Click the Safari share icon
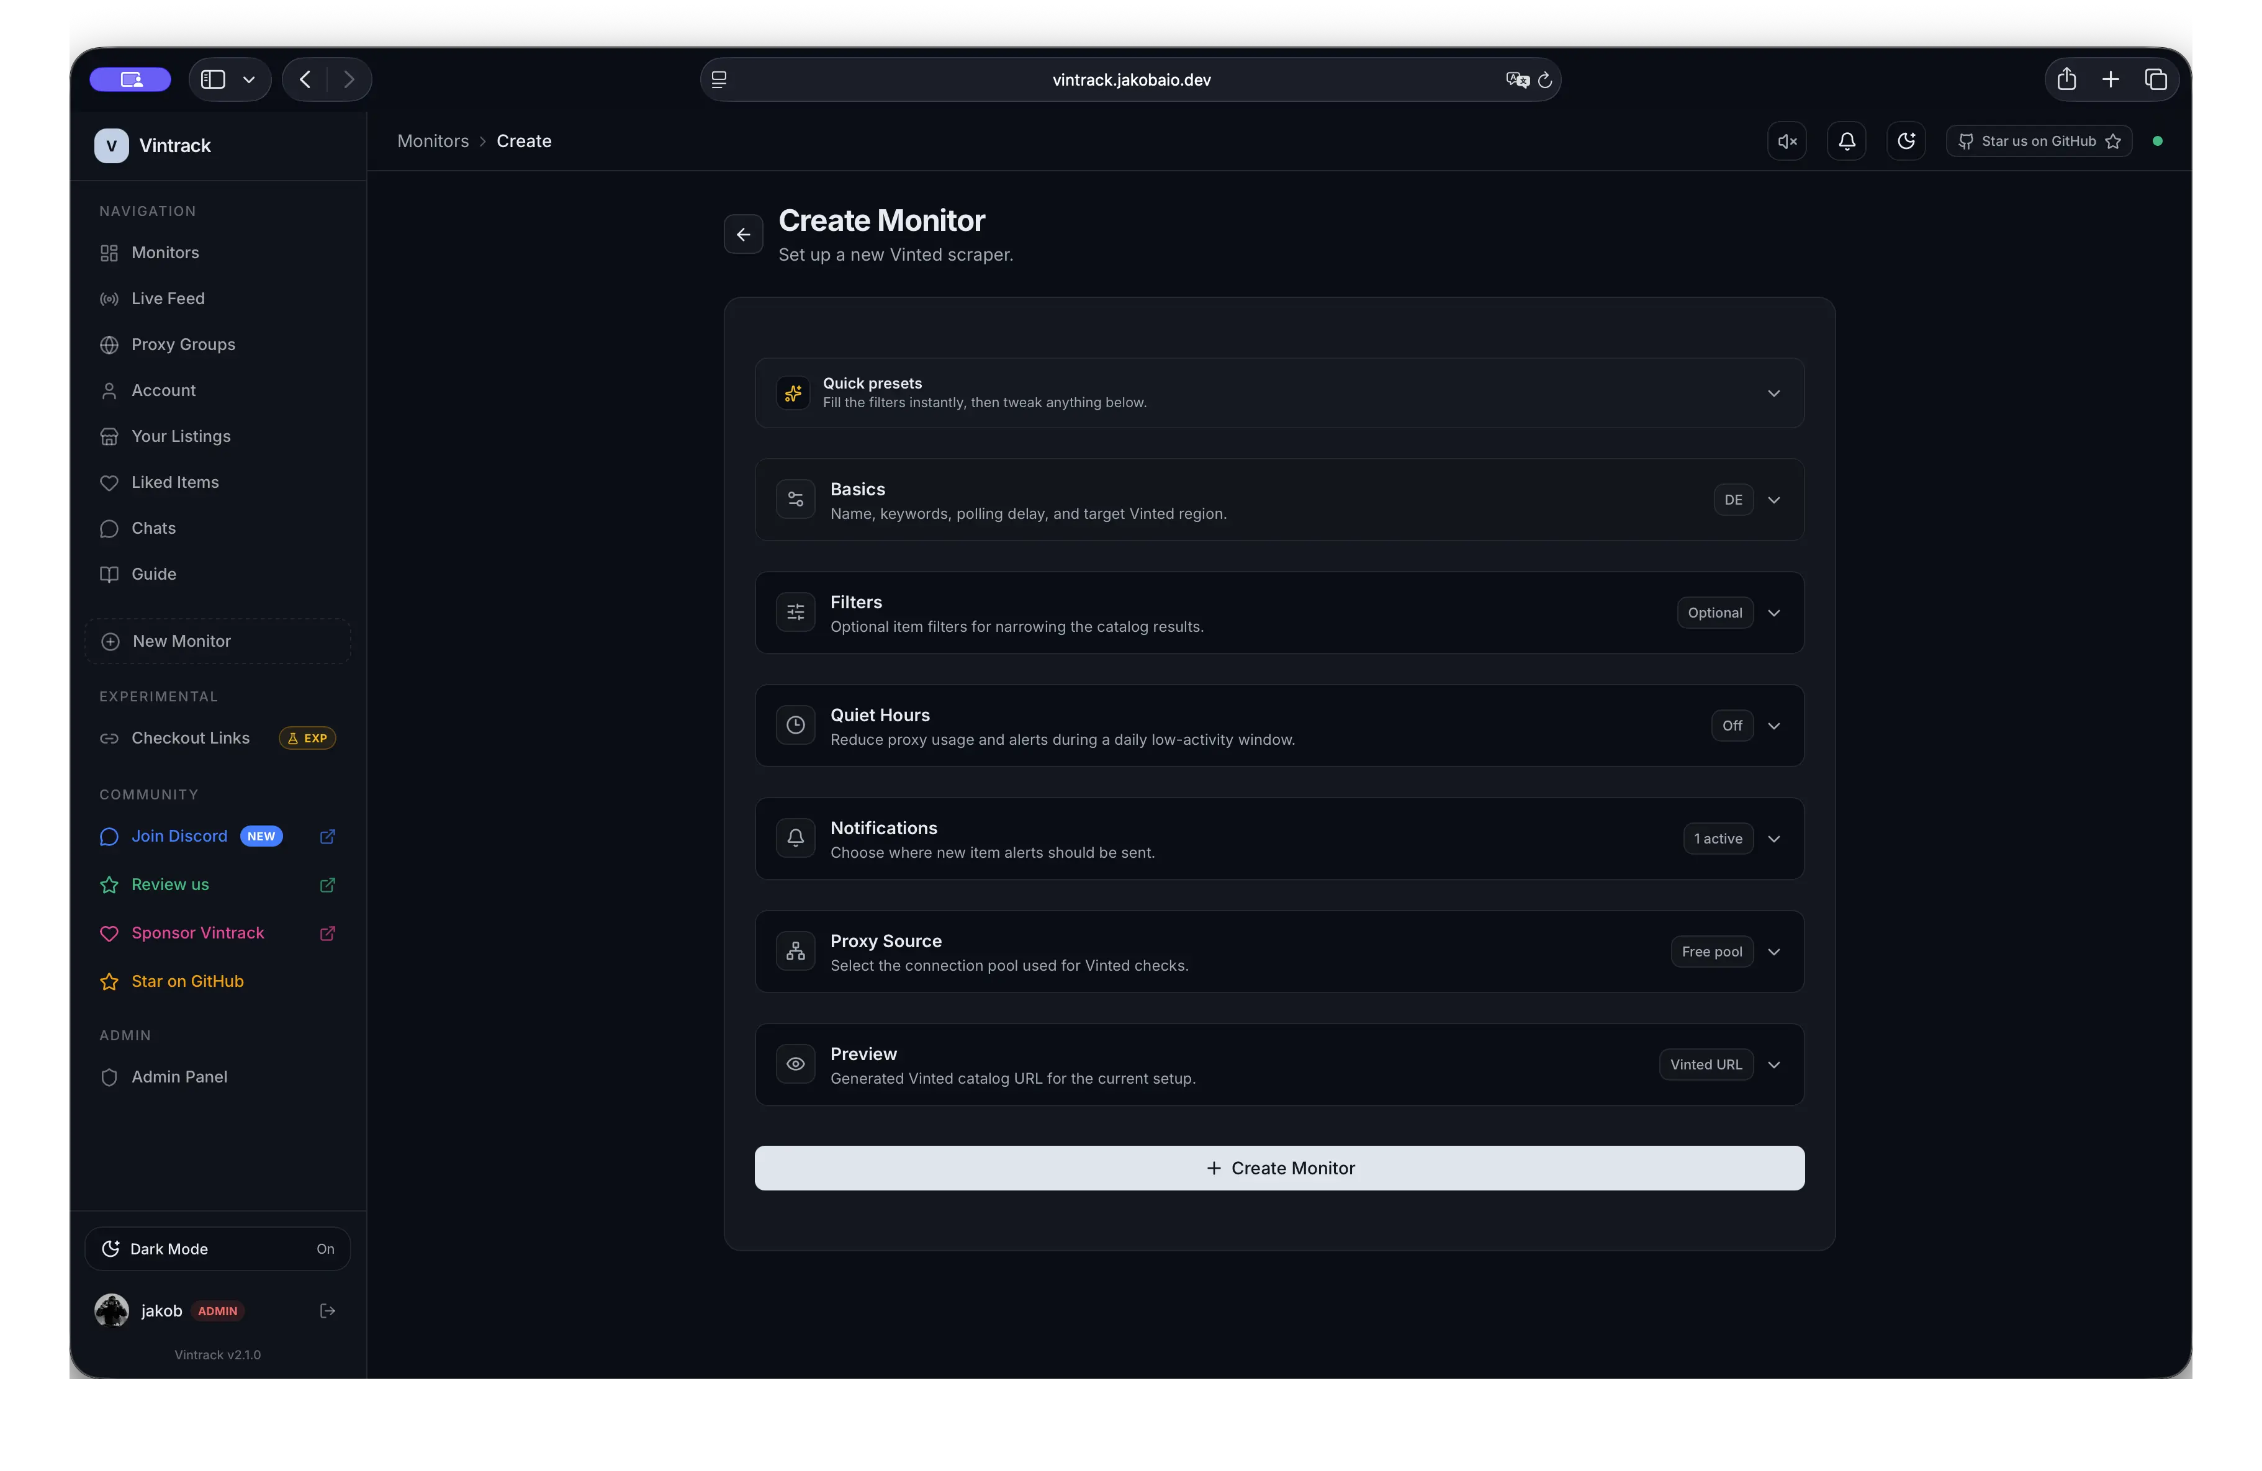This screenshot has height=1471, width=2262. point(2066,80)
